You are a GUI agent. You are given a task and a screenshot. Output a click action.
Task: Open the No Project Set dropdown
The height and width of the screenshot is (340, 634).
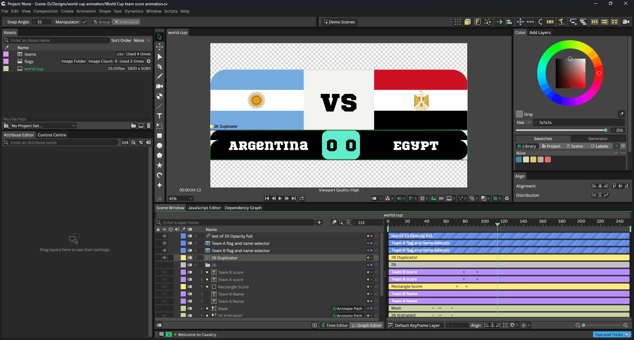(x=43, y=126)
